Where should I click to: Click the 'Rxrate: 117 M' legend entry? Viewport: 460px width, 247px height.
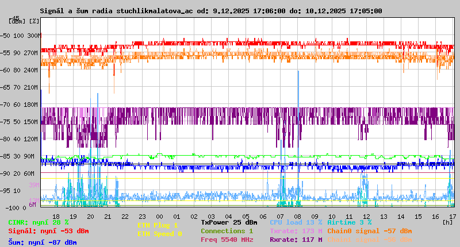point(296,240)
